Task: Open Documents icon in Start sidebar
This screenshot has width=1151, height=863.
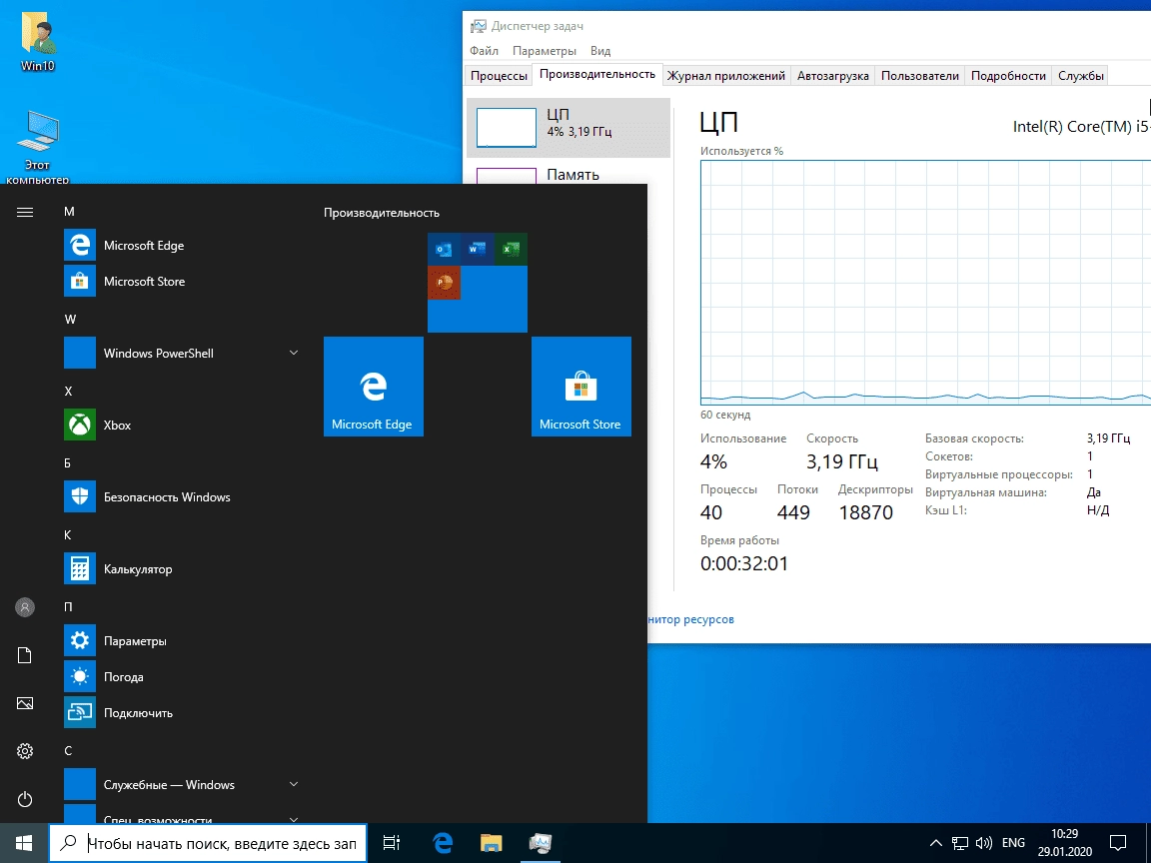Action: tap(25, 655)
